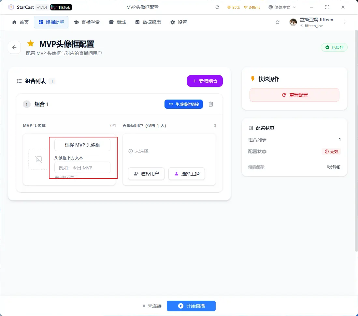The height and width of the screenshot is (316, 358).
Task: Open the three-dot more options menu
Action: click(345, 22)
